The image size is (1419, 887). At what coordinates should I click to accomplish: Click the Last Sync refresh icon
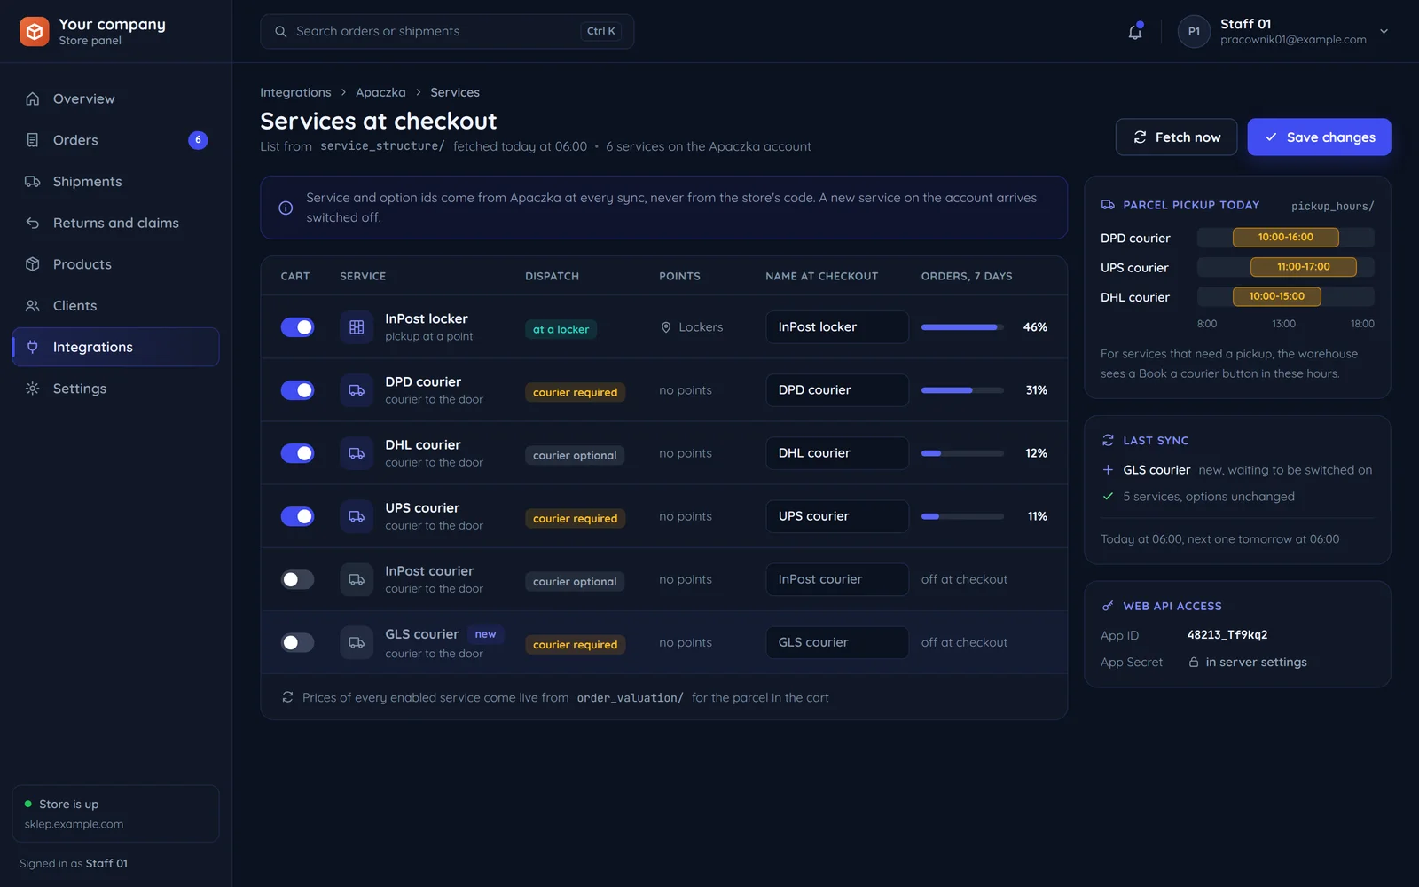[1108, 440]
